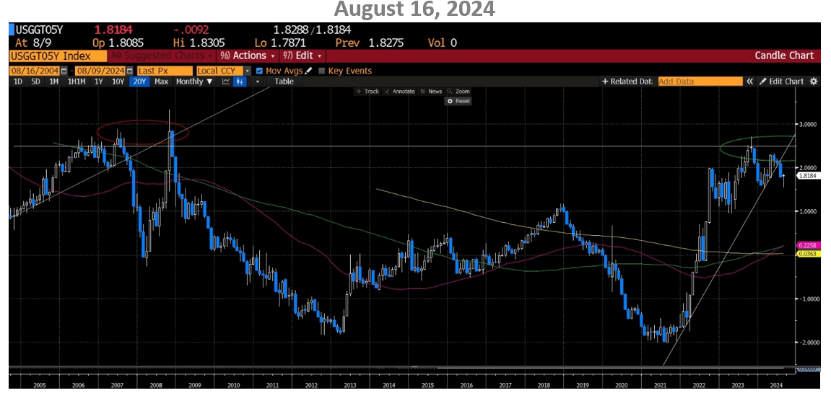Select the 1H1M range tab

point(77,81)
